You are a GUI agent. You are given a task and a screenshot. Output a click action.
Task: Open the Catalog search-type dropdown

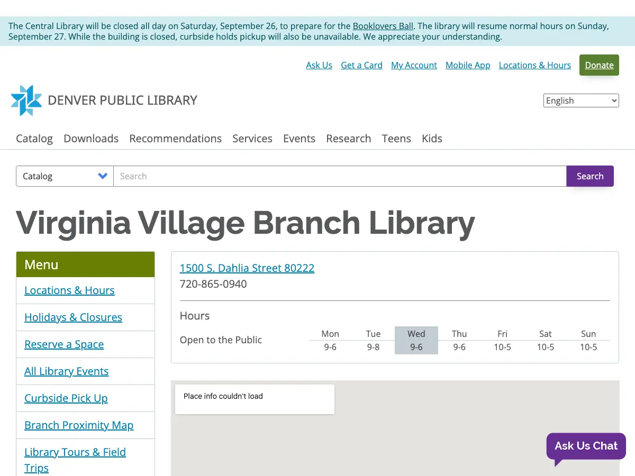(65, 176)
